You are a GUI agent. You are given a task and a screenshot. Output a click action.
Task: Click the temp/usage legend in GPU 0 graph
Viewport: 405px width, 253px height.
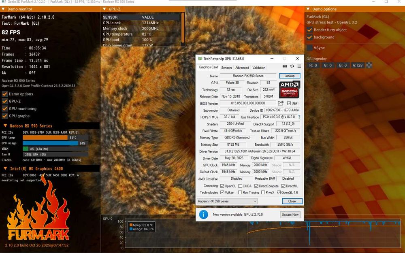click(x=141, y=227)
